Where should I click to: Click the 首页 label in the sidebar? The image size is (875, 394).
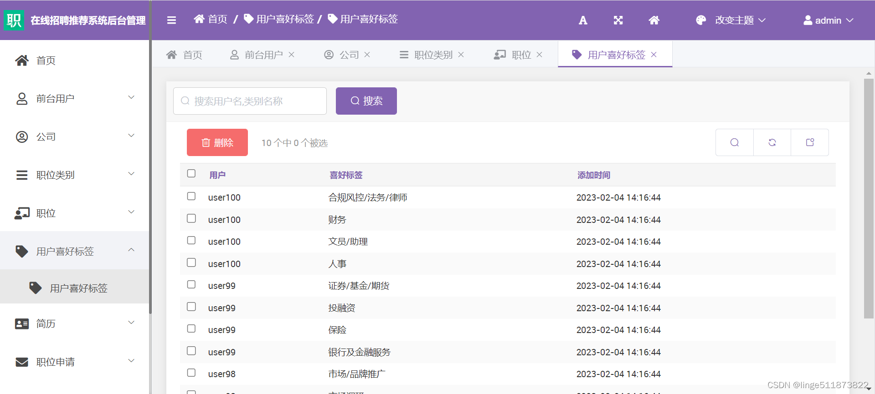[46, 61]
